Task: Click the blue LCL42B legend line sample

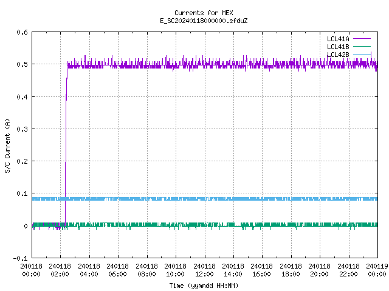Action: (x=362, y=54)
